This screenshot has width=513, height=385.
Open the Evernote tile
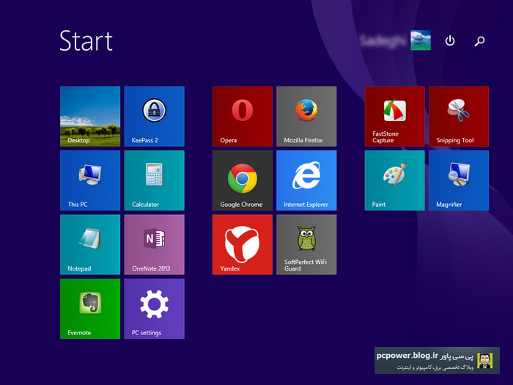tap(90, 309)
